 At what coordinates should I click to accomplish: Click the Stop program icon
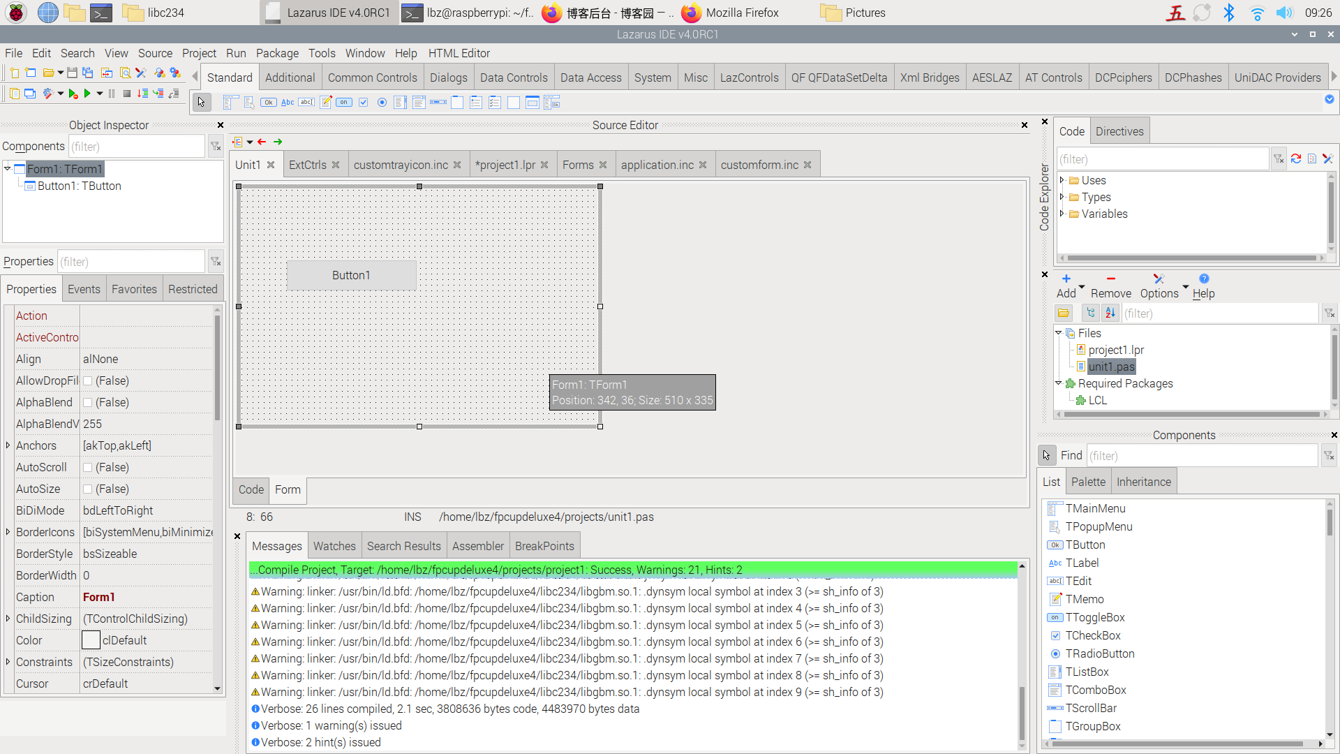[126, 94]
